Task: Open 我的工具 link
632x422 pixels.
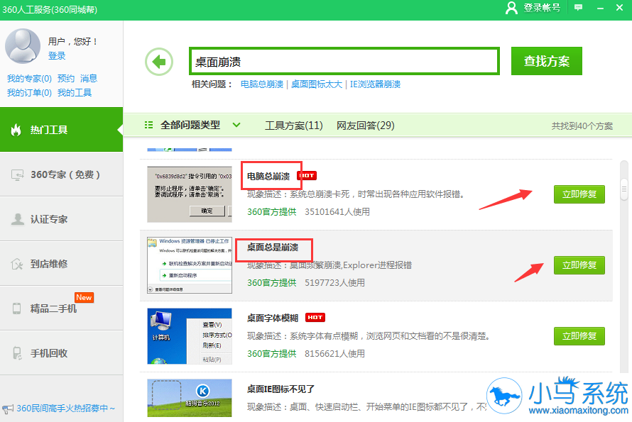Action: pos(75,93)
